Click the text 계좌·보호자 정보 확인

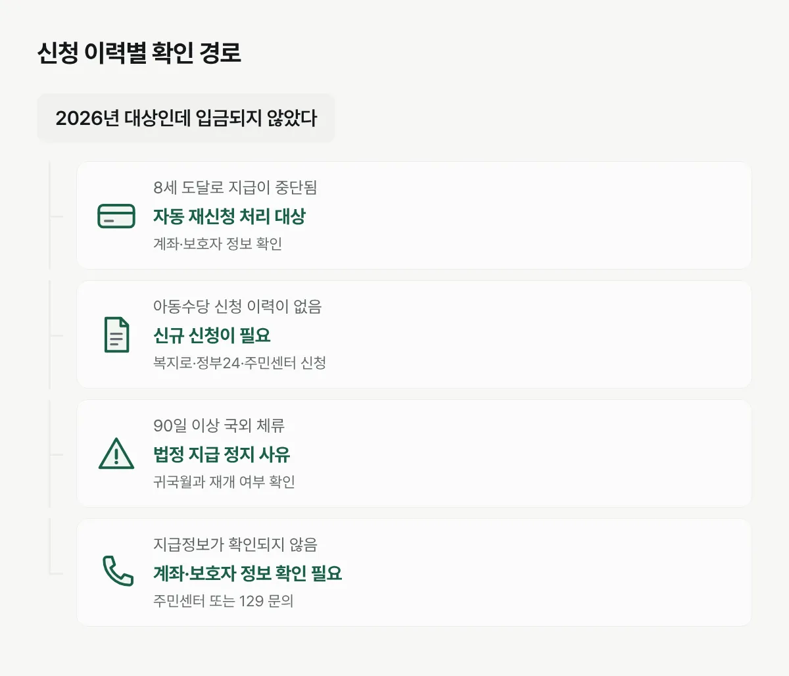218,244
